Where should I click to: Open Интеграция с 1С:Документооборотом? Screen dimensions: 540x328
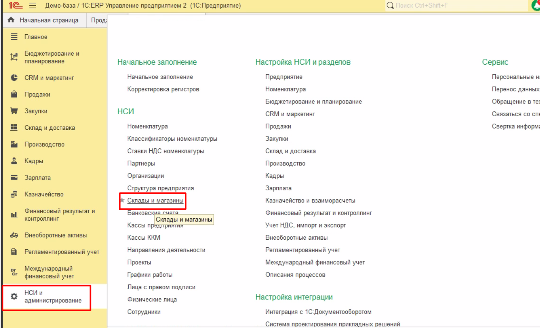(x=318, y=312)
